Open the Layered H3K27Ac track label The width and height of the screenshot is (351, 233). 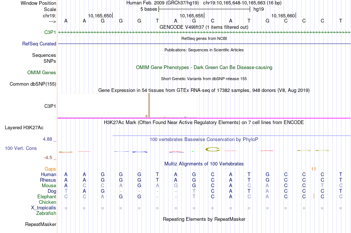[24, 128]
